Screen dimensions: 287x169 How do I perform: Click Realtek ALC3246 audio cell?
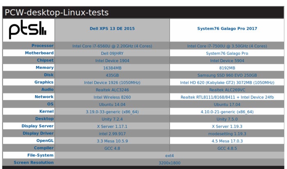[x=112, y=90]
